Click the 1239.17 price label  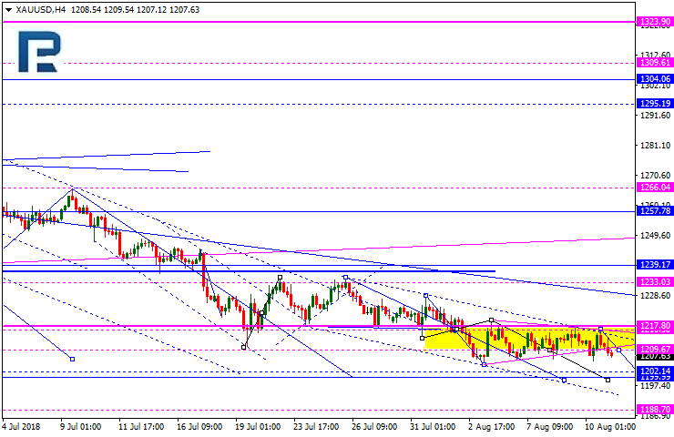[x=655, y=265]
